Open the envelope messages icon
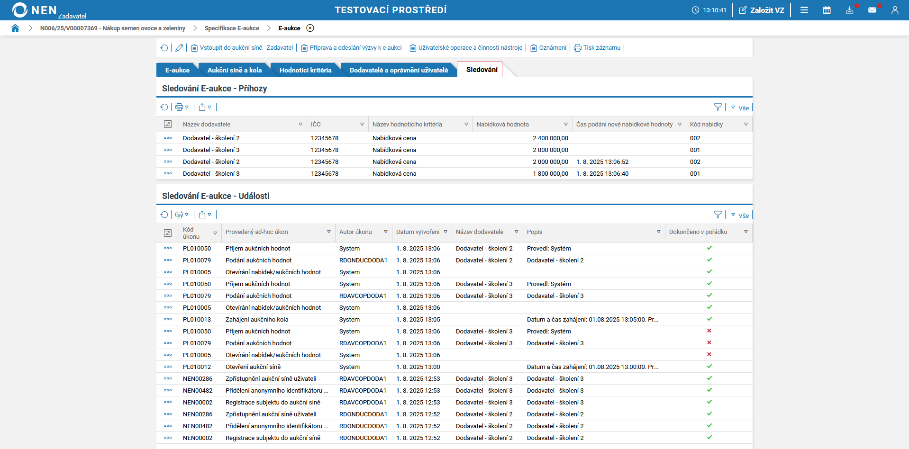Screen dimensions: 909x449 (x=872, y=10)
